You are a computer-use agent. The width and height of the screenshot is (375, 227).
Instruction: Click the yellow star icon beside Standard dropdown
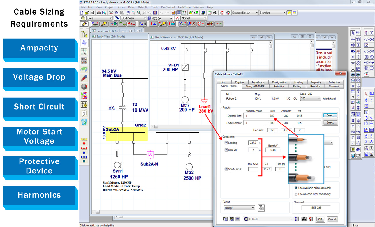point(289,13)
